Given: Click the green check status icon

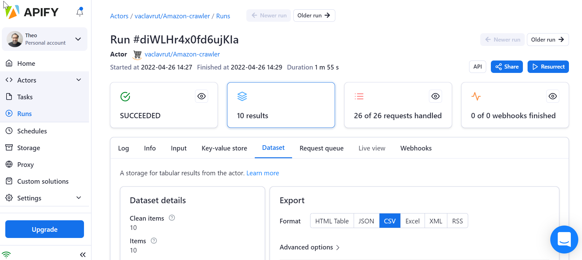Looking at the screenshot, I should click(x=125, y=96).
